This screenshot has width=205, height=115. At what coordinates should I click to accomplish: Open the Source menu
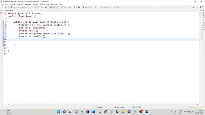coord(12,4)
